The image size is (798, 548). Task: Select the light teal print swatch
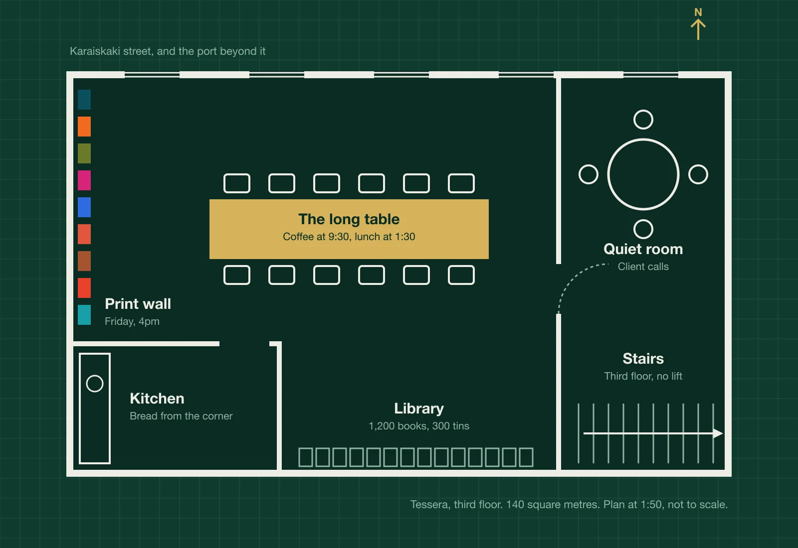(84, 315)
